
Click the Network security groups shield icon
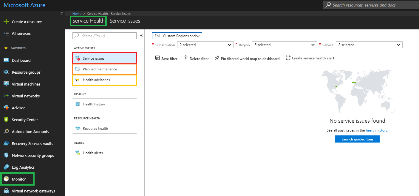coord(6,155)
